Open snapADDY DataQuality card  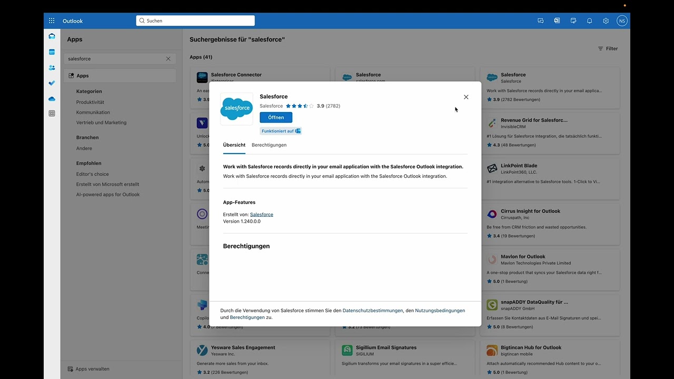pyautogui.click(x=550, y=315)
